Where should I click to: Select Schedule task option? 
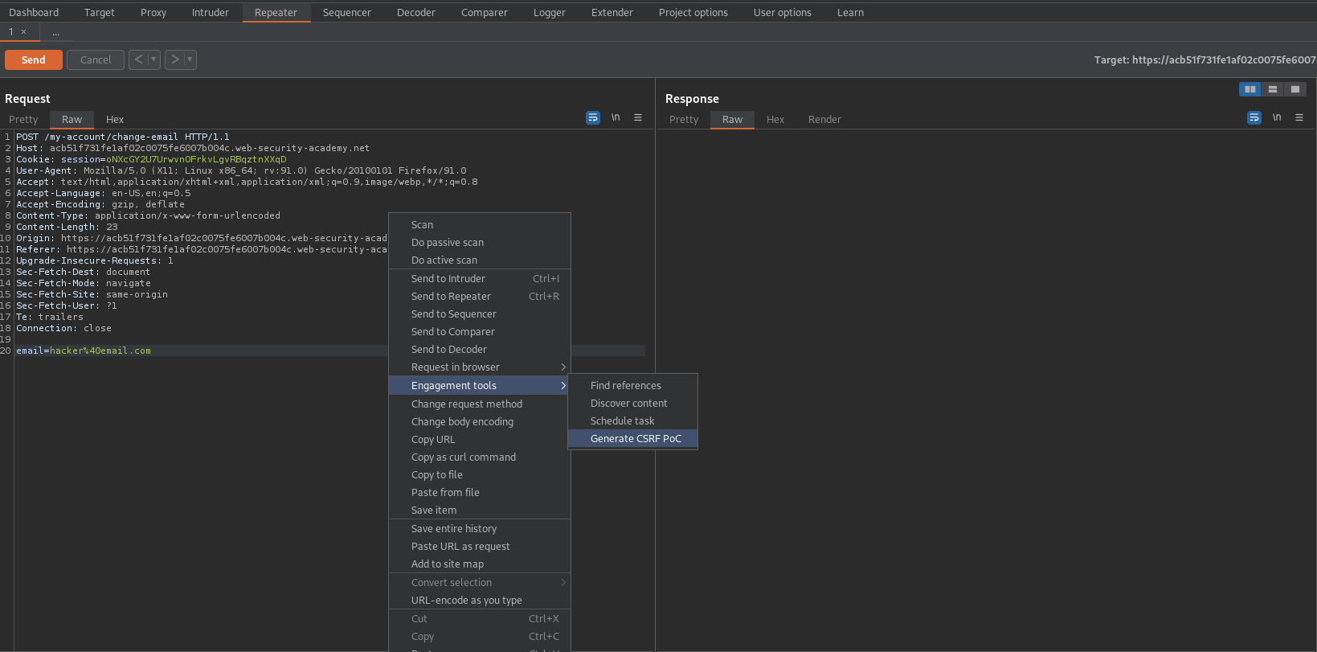[633, 421]
